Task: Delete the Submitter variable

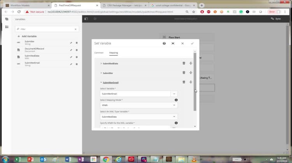Action: [x=77, y=43]
